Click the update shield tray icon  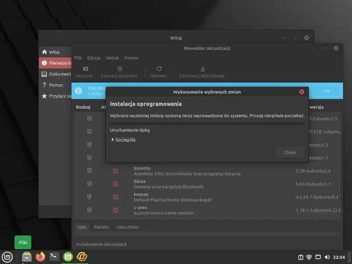pos(309,257)
